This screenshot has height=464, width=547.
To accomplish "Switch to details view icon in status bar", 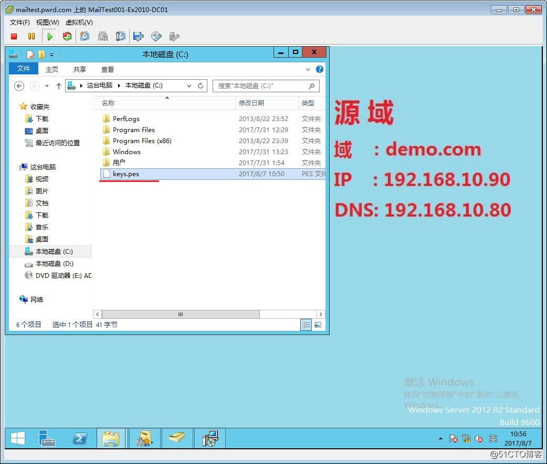I will pos(306,325).
